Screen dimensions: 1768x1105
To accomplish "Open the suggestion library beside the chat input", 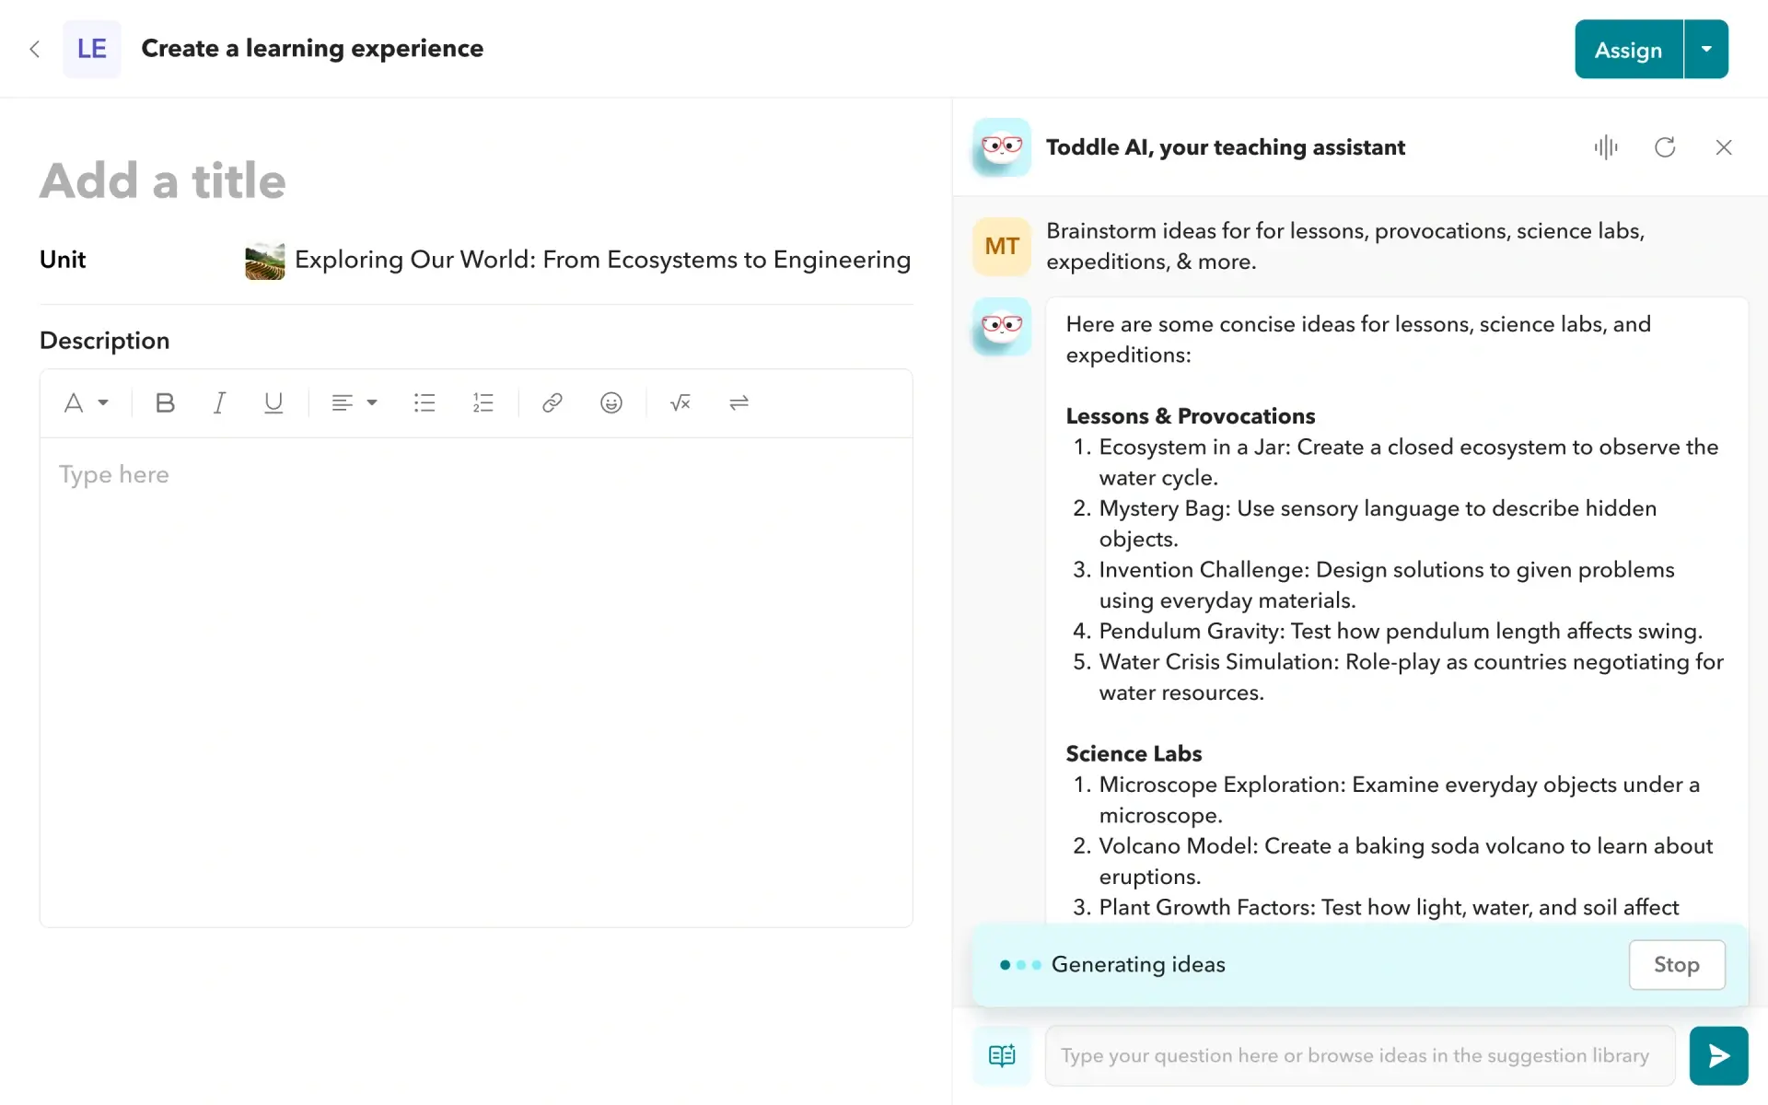I will click(1002, 1055).
